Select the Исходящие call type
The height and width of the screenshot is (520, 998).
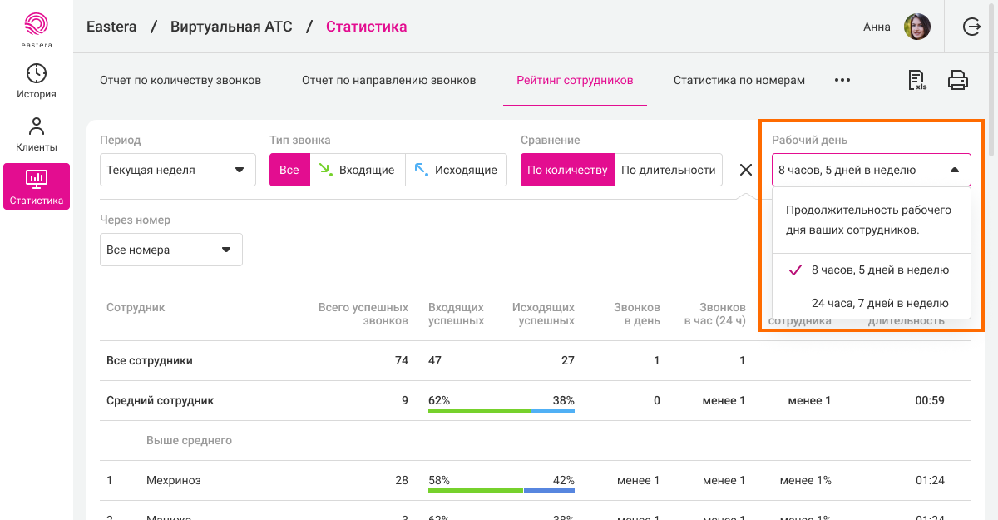pos(456,170)
